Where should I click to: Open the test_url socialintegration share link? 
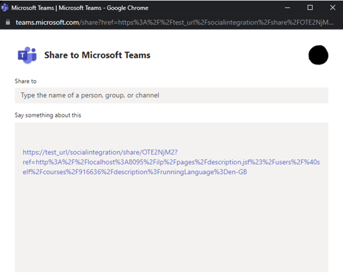pos(100,152)
